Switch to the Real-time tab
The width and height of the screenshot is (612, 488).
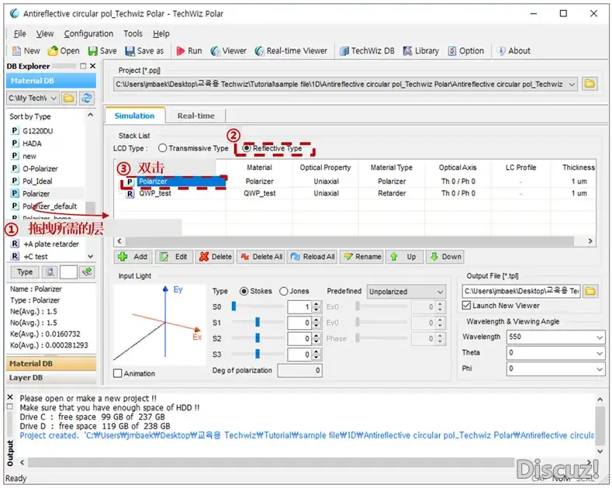point(195,116)
